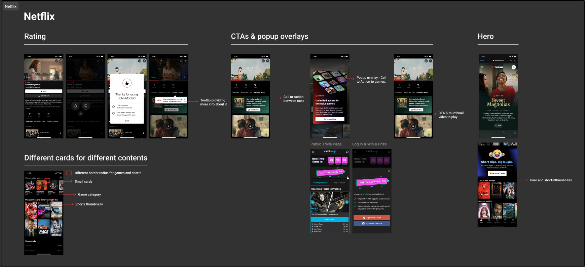The width and height of the screenshot is (585, 267).
Task: Click Go to App Store button
Action: point(330,119)
